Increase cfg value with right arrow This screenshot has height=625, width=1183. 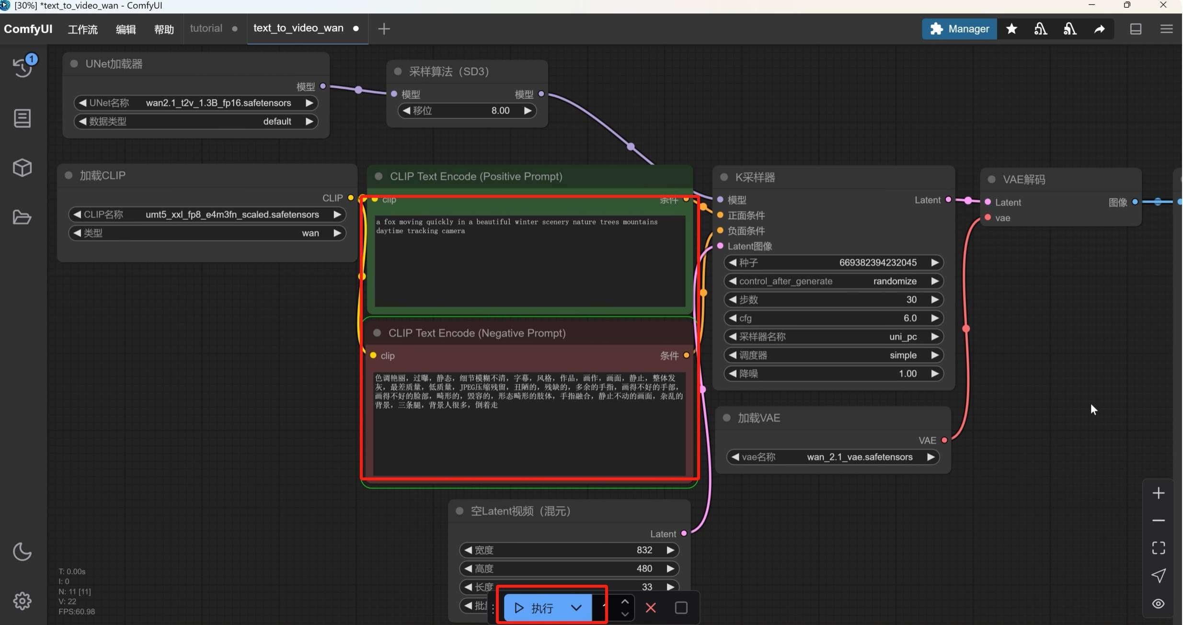(935, 318)
